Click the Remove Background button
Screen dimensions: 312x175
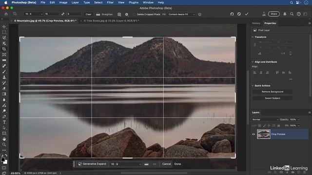pyautogui.click(x=273, y=92)
